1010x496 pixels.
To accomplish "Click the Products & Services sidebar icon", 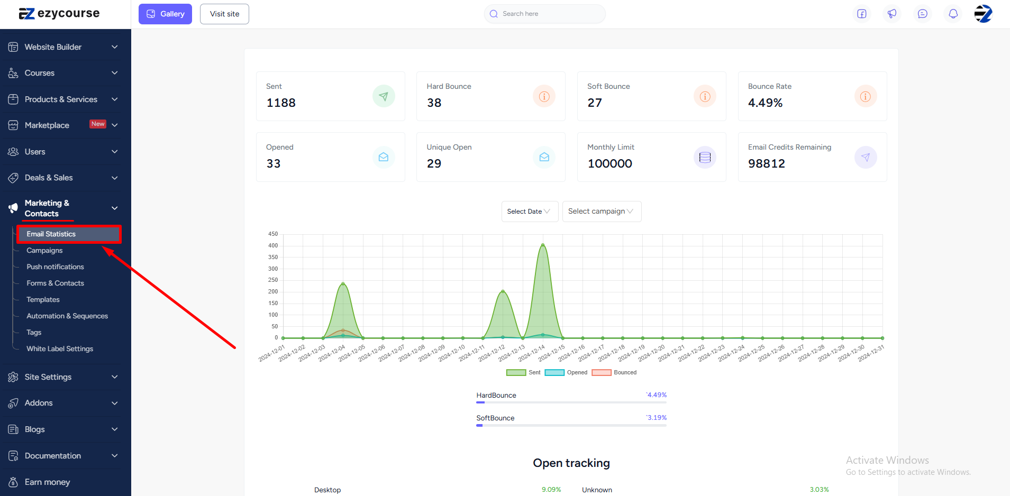I will click(13, 99).
